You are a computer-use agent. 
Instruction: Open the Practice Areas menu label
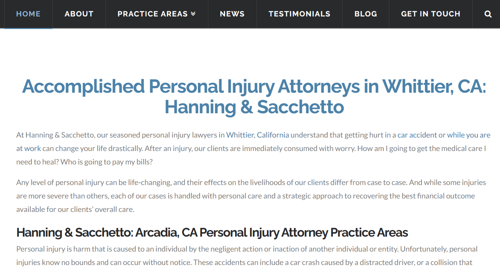pos(152,14)
